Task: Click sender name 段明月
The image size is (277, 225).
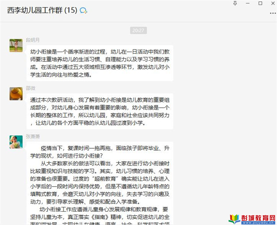Action: 33,40
